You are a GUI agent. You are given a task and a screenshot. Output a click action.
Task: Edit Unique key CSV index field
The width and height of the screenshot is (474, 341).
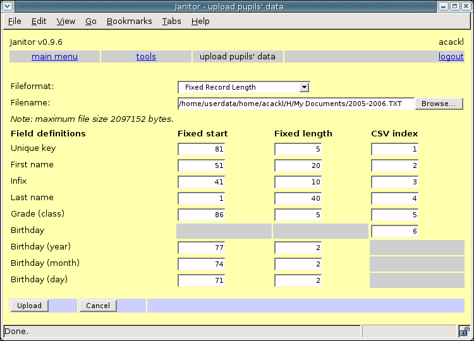pos(395,149)
